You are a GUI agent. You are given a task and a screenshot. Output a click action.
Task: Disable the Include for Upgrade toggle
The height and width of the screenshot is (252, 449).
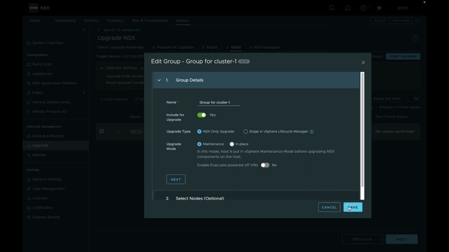click(201, 115)
